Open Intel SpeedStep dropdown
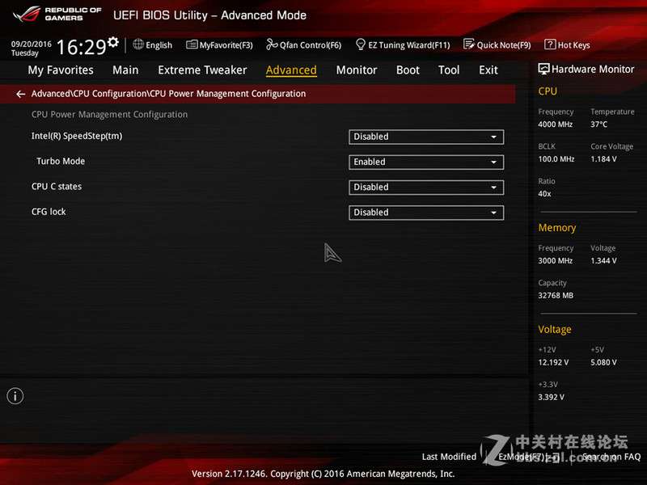Image resolution: width=647 pixels, height=485 pixels. click(x=426, y=137)
